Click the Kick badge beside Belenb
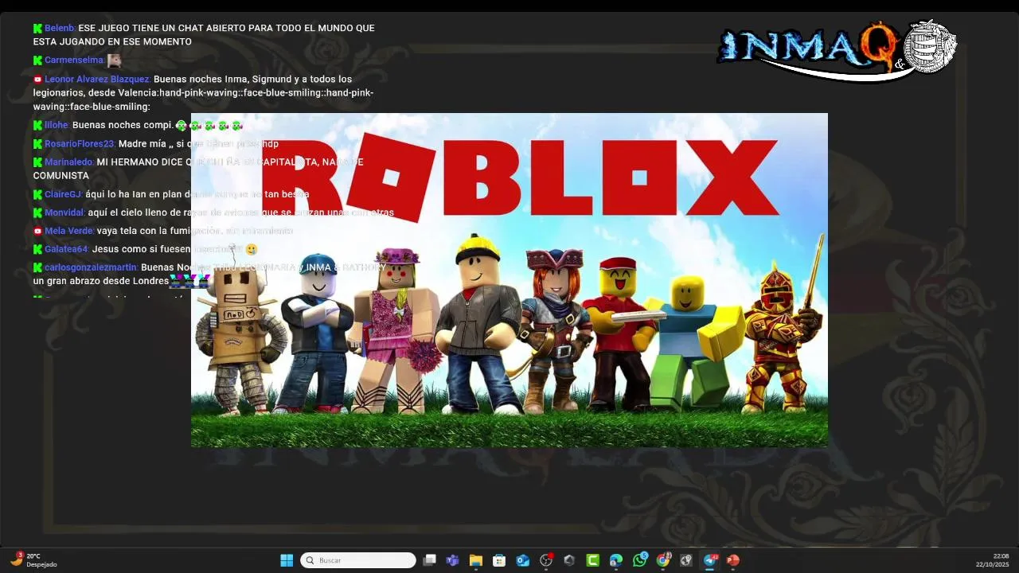1019x573 pixels. pos(37,28)
